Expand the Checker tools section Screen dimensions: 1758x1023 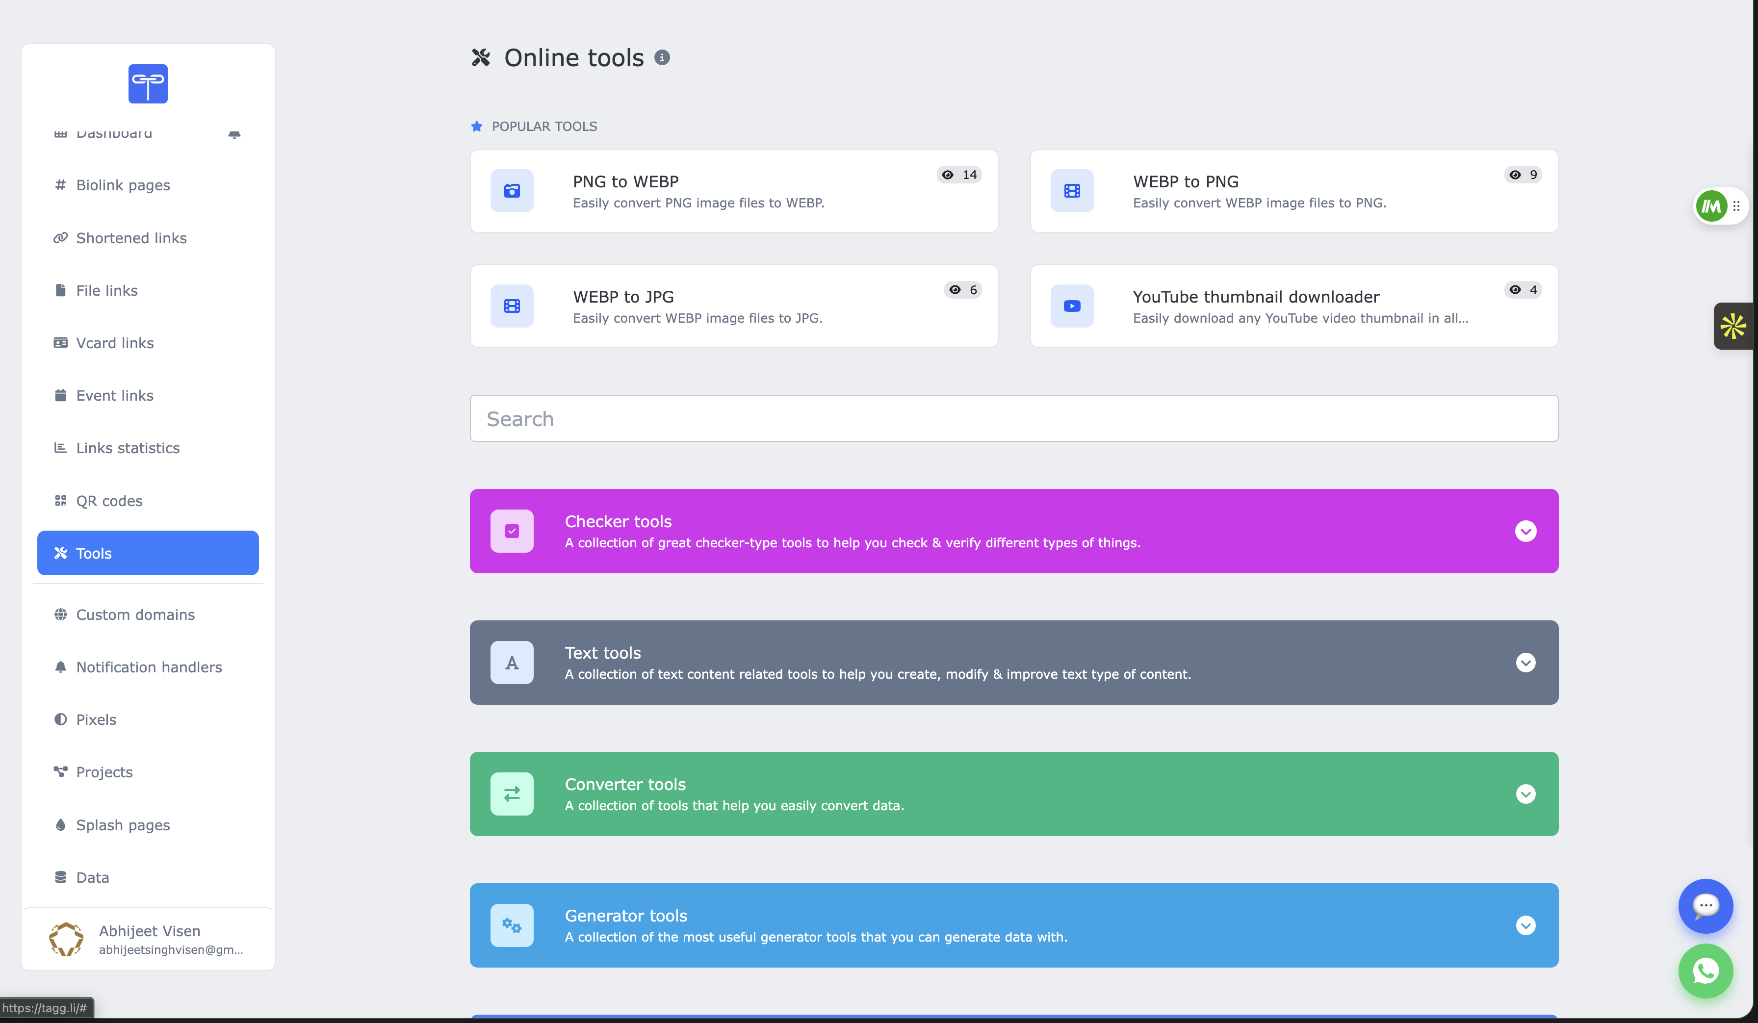click(1525, 531)
